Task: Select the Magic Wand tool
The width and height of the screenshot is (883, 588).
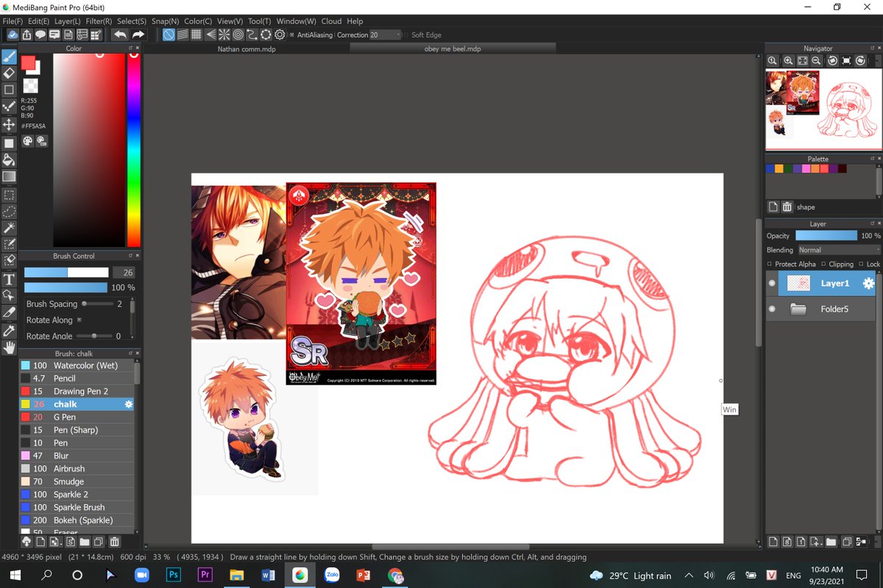Action: point(9,228)
